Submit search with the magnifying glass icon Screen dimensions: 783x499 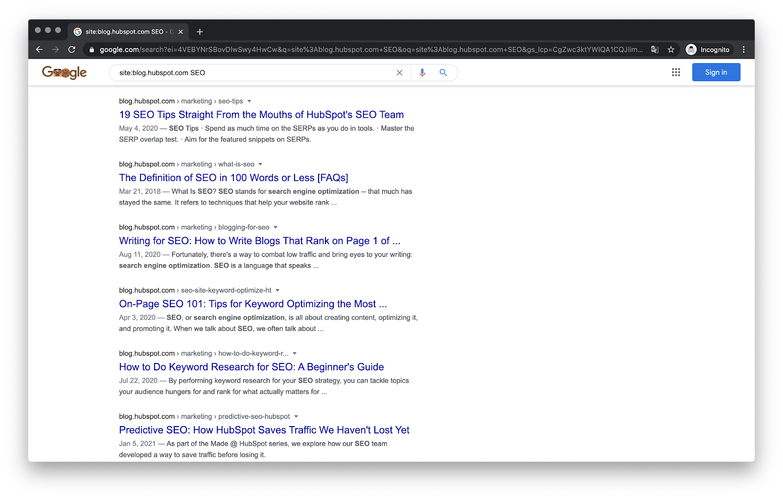pyautogui.click(x=443, y=72)
